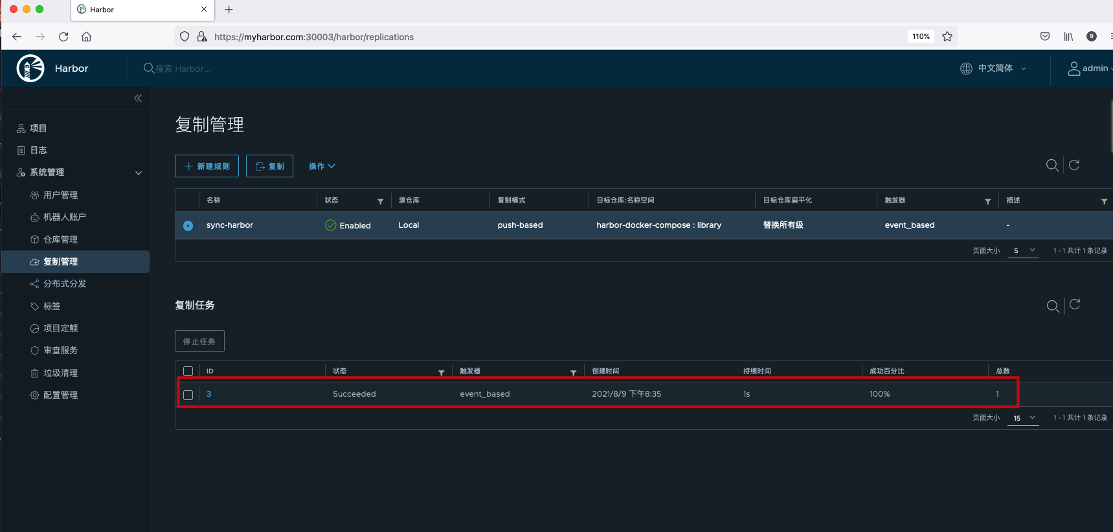This screenshot has height=532, width=1113.
Task: Click the 停止任务 button
Action: click(x=199, y=341)
